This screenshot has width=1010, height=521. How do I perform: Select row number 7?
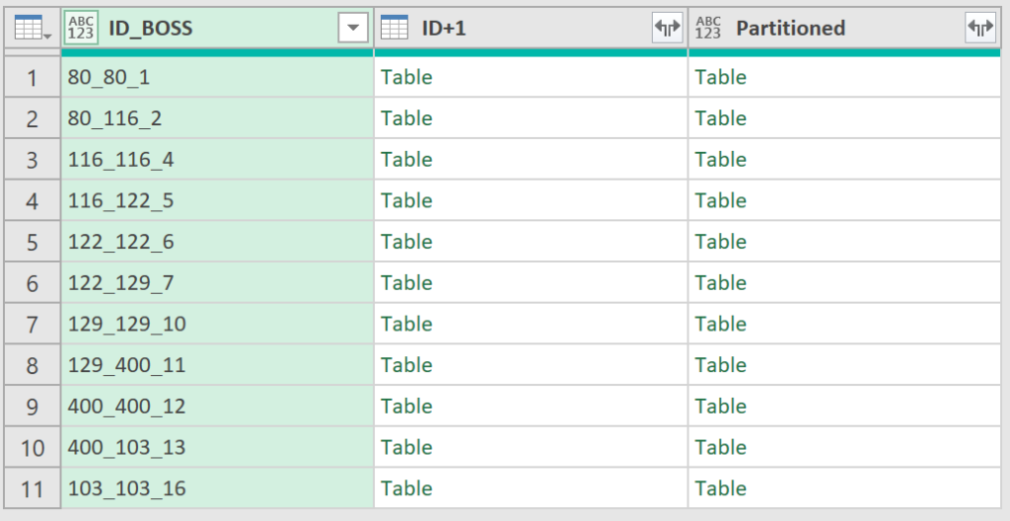coord(33,325)
